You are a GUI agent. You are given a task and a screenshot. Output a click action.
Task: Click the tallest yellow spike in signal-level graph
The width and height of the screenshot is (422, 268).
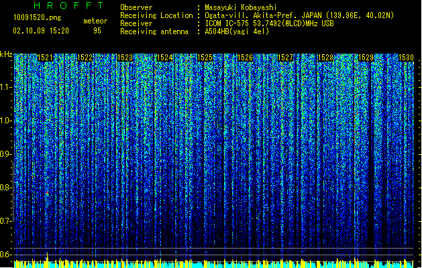click(48, 260)
